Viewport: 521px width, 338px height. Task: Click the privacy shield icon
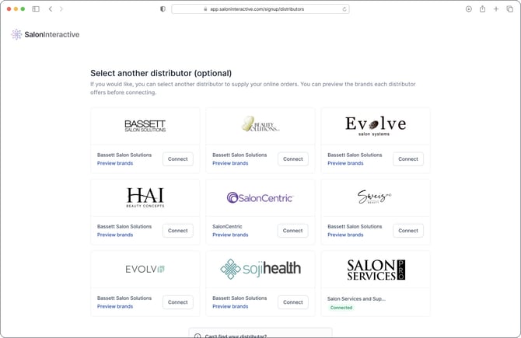pos(163,9)
